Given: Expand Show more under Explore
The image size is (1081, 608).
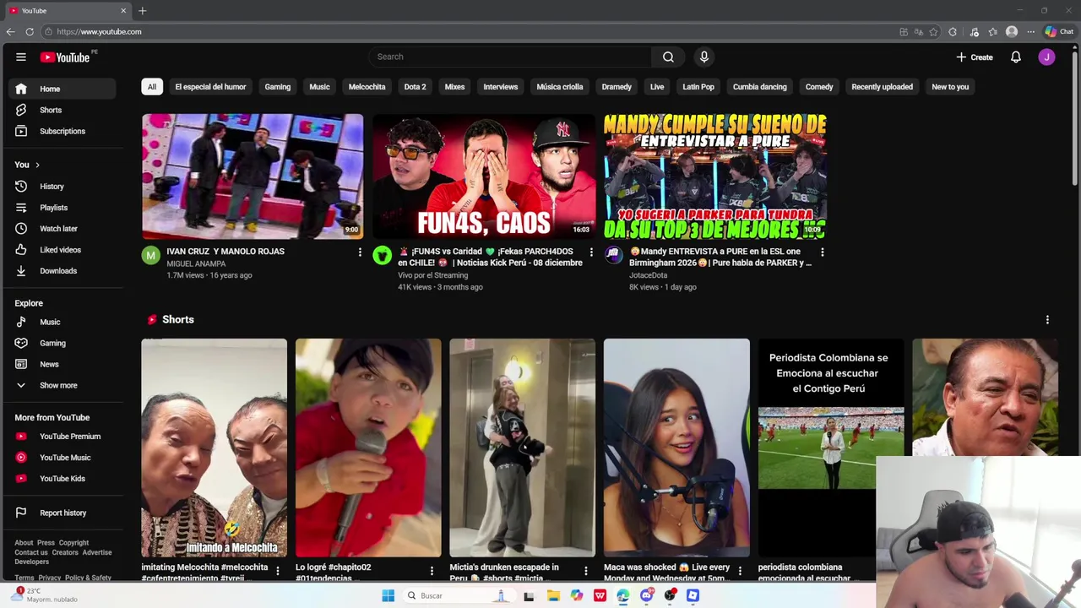Looking at the screenshot, I should pos(62,385).
